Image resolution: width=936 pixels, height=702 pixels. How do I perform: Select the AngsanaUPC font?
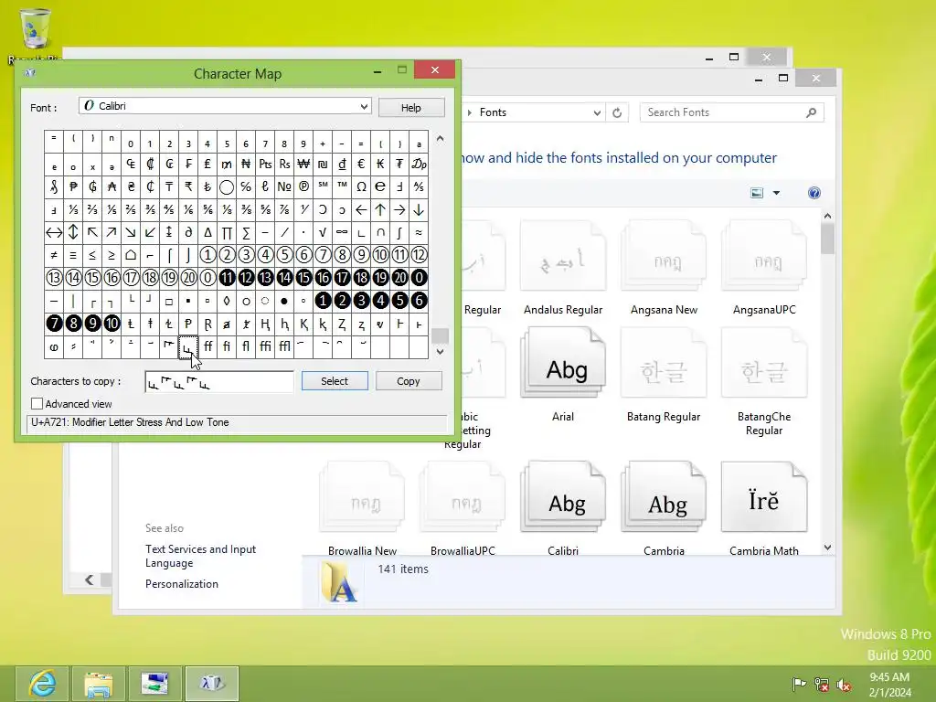[764, 268]
